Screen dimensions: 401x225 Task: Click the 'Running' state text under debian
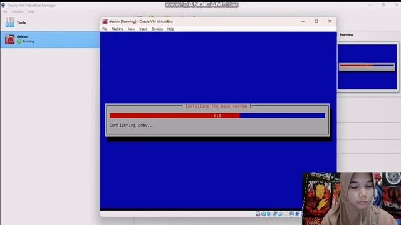pyautogui.click(x=28, y=41)
